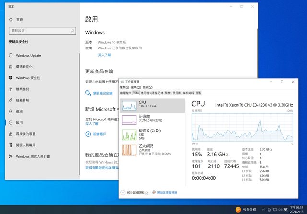Click the CPU usage graph in Task Manager
The image size is (307, 214).
pos(242,127)
